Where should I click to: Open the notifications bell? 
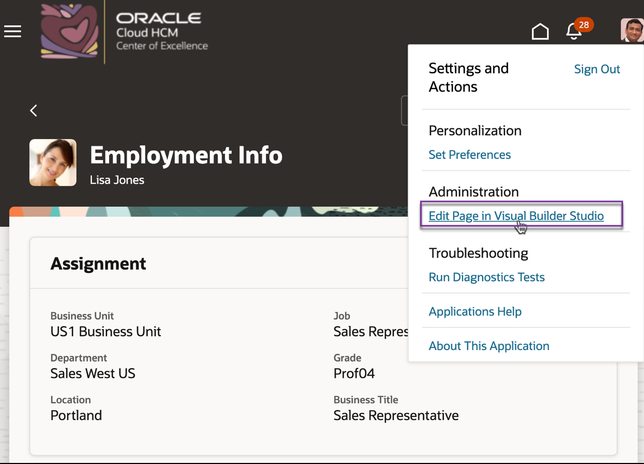click(x=573, y=33)
